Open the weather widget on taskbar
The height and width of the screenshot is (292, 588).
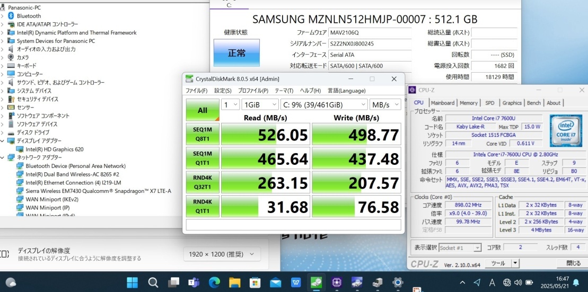11,282
